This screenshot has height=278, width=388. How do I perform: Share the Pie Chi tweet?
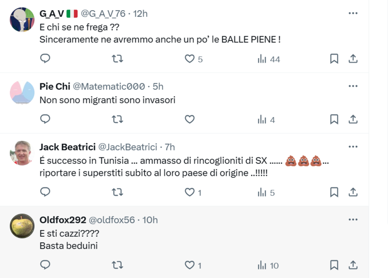[x=353, y=119]
